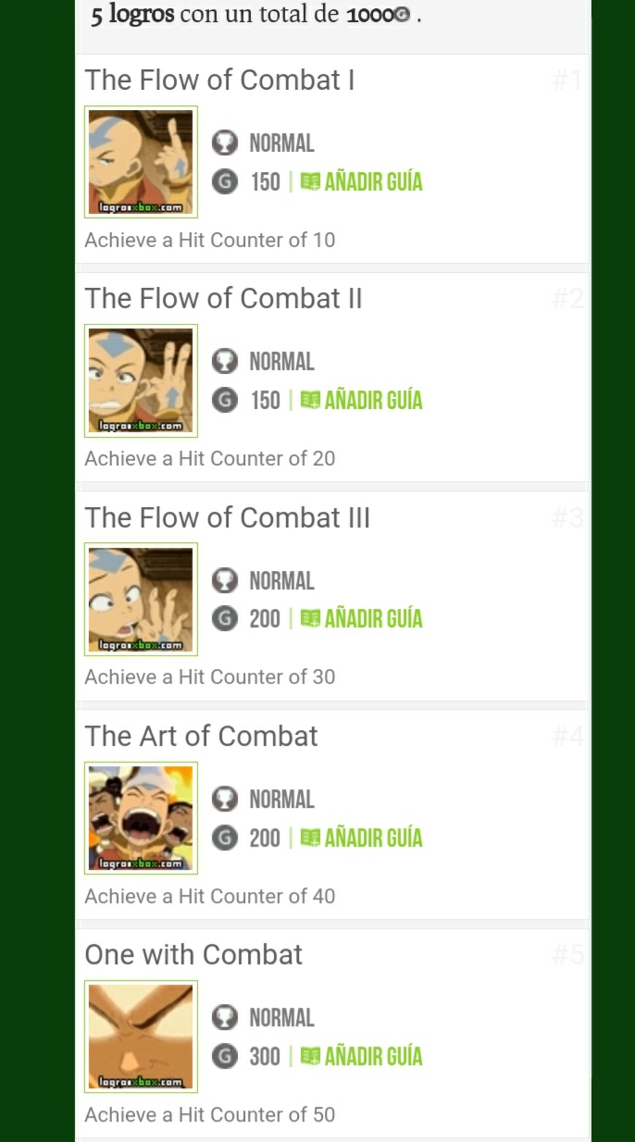Click the green guide book icon for The Flow of Combat I

click(310, 182)
